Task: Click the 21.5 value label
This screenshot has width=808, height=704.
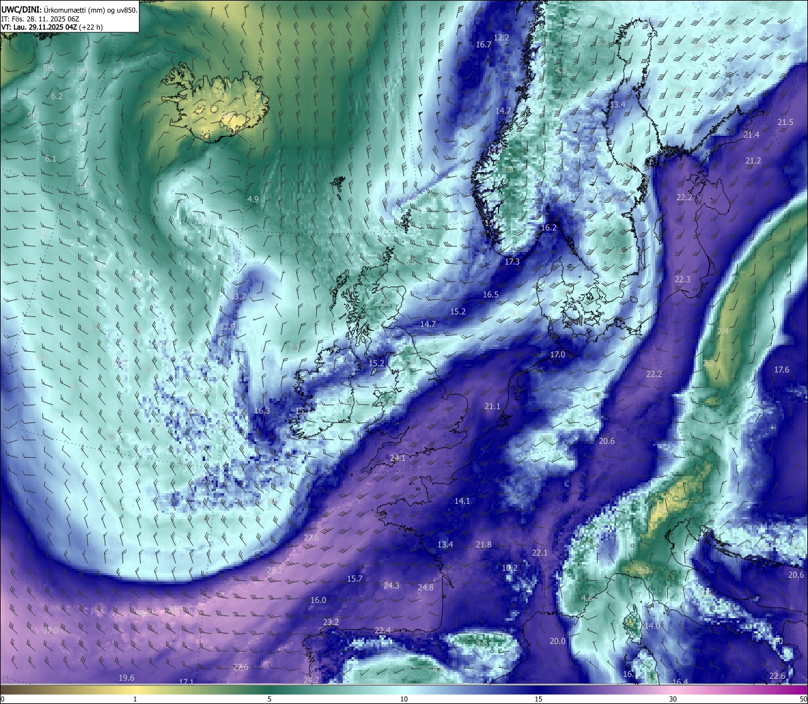Action: coord(785,122)
